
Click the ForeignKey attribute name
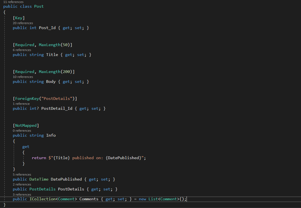tap(27, 99)
